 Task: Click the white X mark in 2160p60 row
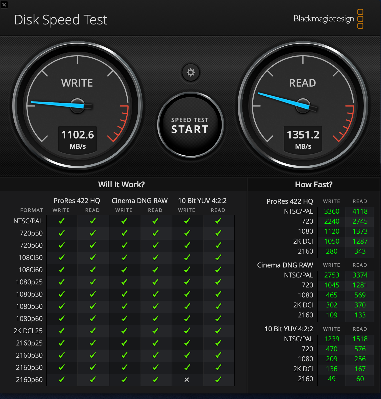click(x=187, y=380)
